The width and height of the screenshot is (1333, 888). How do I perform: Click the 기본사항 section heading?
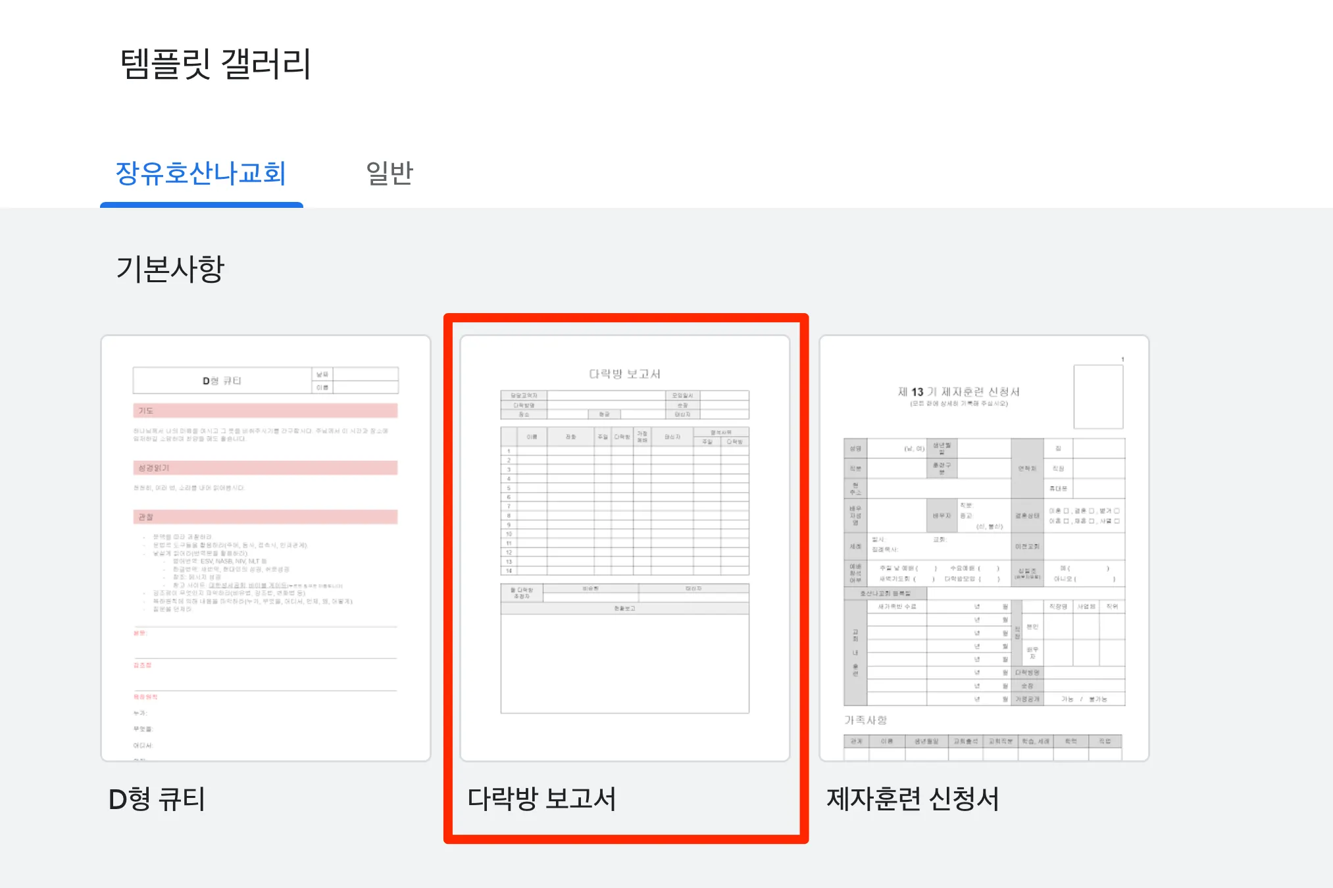[170, 268]
